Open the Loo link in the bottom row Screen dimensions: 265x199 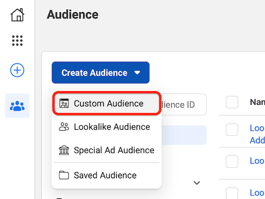coord(257,193)
